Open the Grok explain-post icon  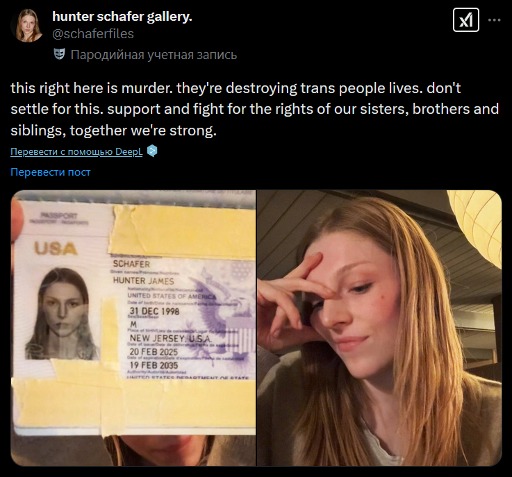click(x=466, y=20)
